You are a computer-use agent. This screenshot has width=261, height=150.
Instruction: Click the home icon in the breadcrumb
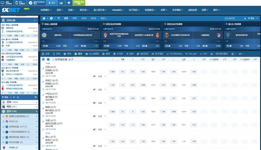tap(44, 18)
